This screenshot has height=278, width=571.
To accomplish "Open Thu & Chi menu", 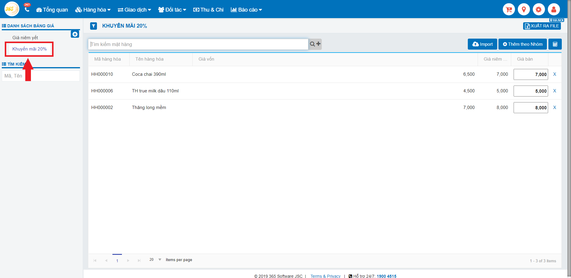I will [x=208, y=10].
